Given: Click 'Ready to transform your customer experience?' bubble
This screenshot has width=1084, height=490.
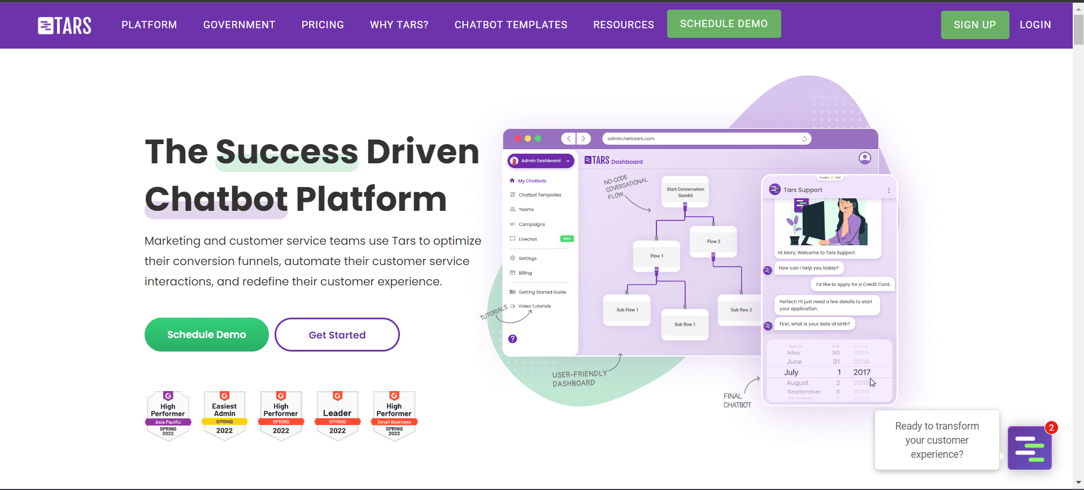Looking at the screenshot, I should [937, 440].
